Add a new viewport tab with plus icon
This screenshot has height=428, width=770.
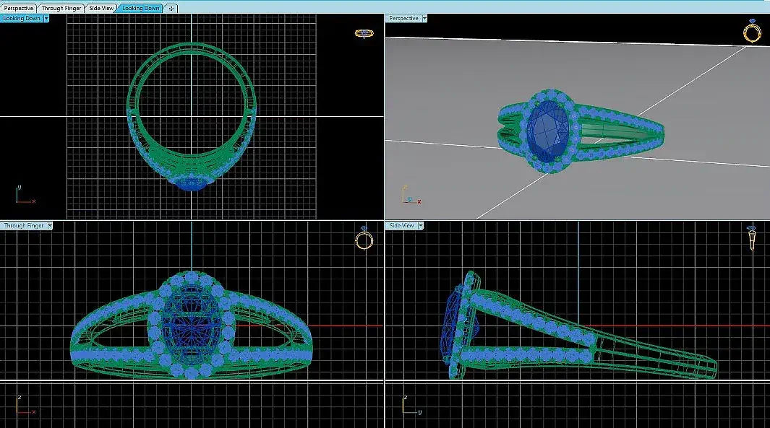tap(171, 8)
